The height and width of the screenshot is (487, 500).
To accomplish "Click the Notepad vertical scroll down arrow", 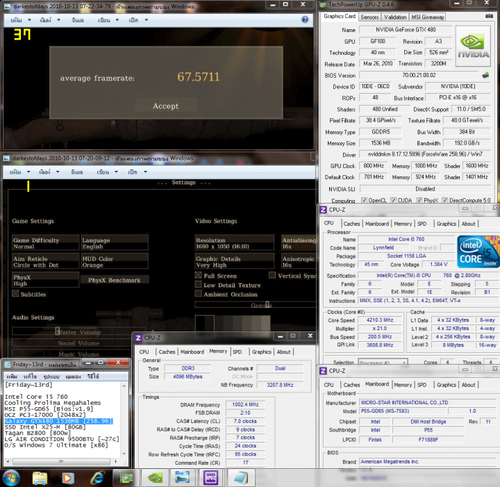I will tap(124, 454).
